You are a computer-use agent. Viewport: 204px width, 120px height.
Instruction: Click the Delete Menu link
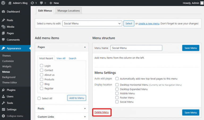pos(101,113)
